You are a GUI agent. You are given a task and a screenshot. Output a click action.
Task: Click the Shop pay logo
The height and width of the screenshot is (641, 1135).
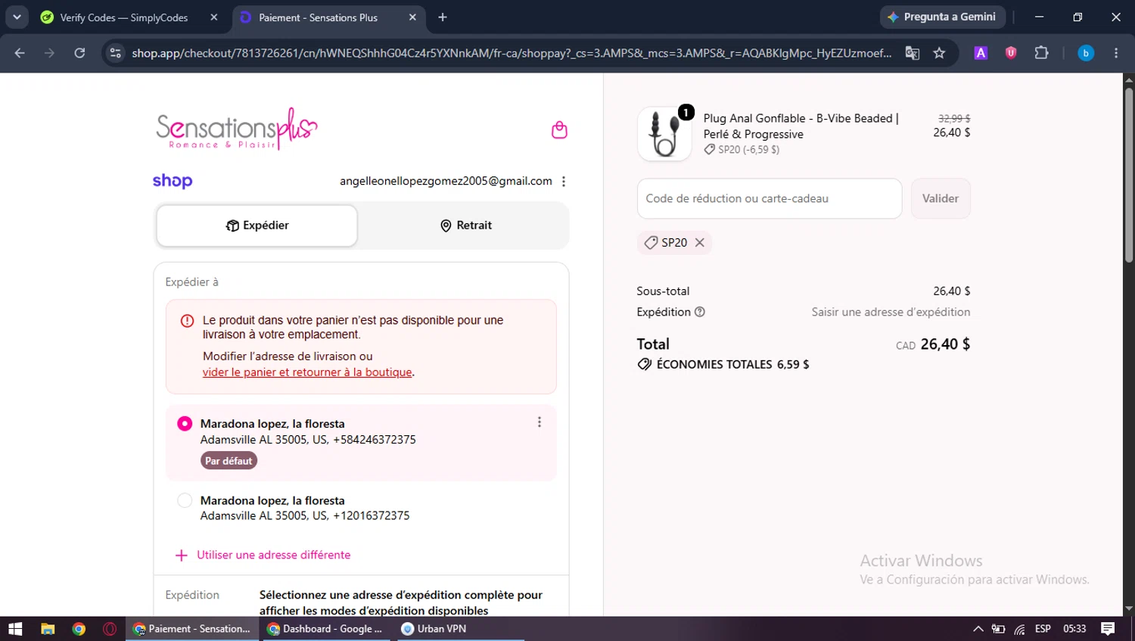click(173, 181)
